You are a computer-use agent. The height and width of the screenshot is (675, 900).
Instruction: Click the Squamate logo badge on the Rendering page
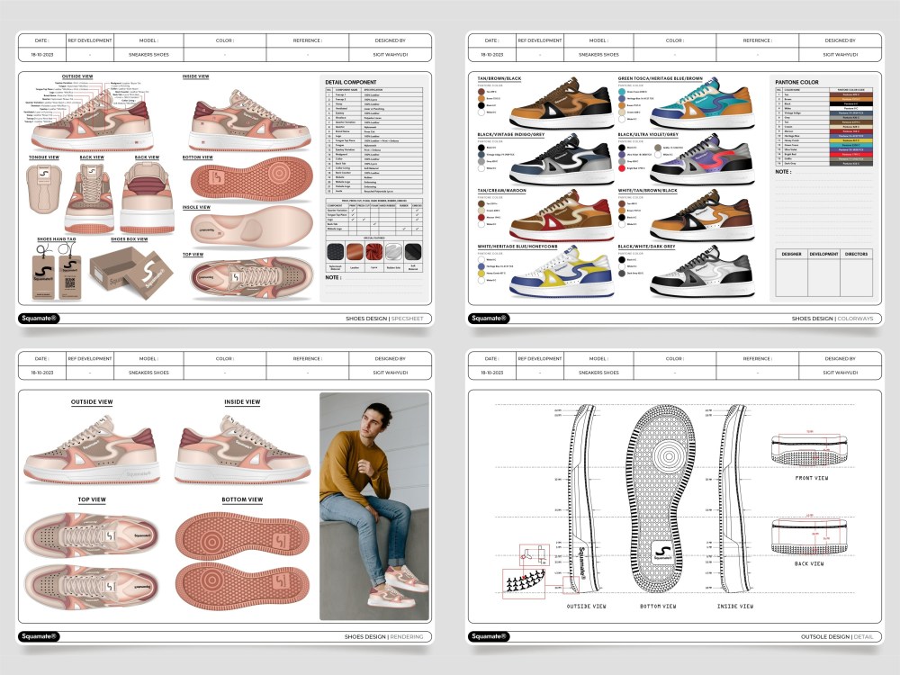click(39, 636)
